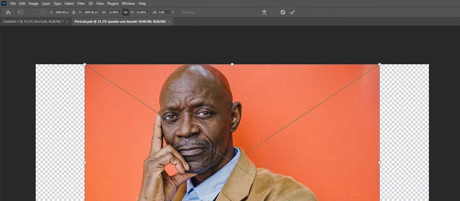This screenshot has height=201, width=460.
Task: Open the Filter menu
Action: 81,3
